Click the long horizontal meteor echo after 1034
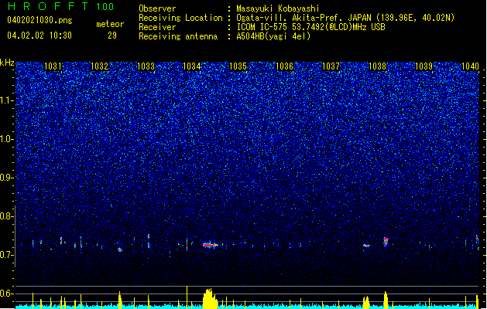This screenshot has width=487, height=309. tap(211, 245)
